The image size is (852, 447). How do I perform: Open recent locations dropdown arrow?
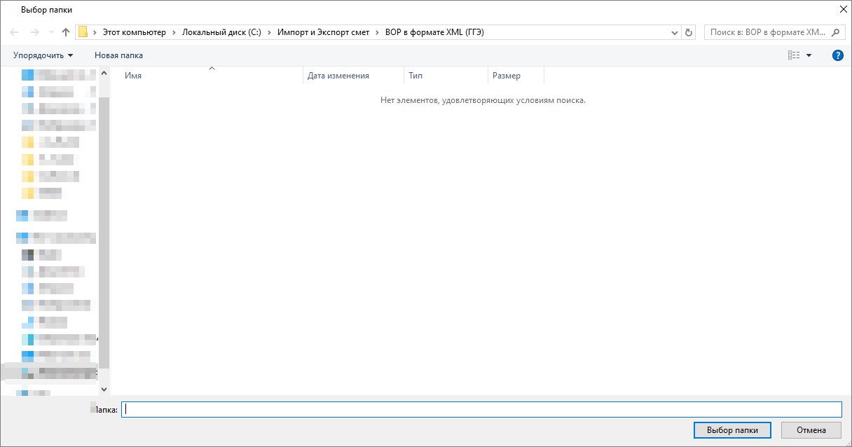coord(51,32)
